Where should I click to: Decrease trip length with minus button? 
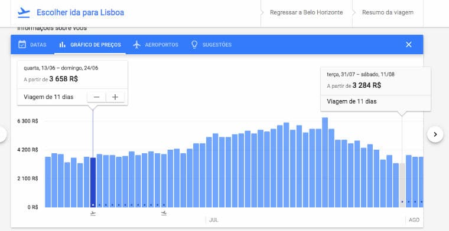point(96,97)
